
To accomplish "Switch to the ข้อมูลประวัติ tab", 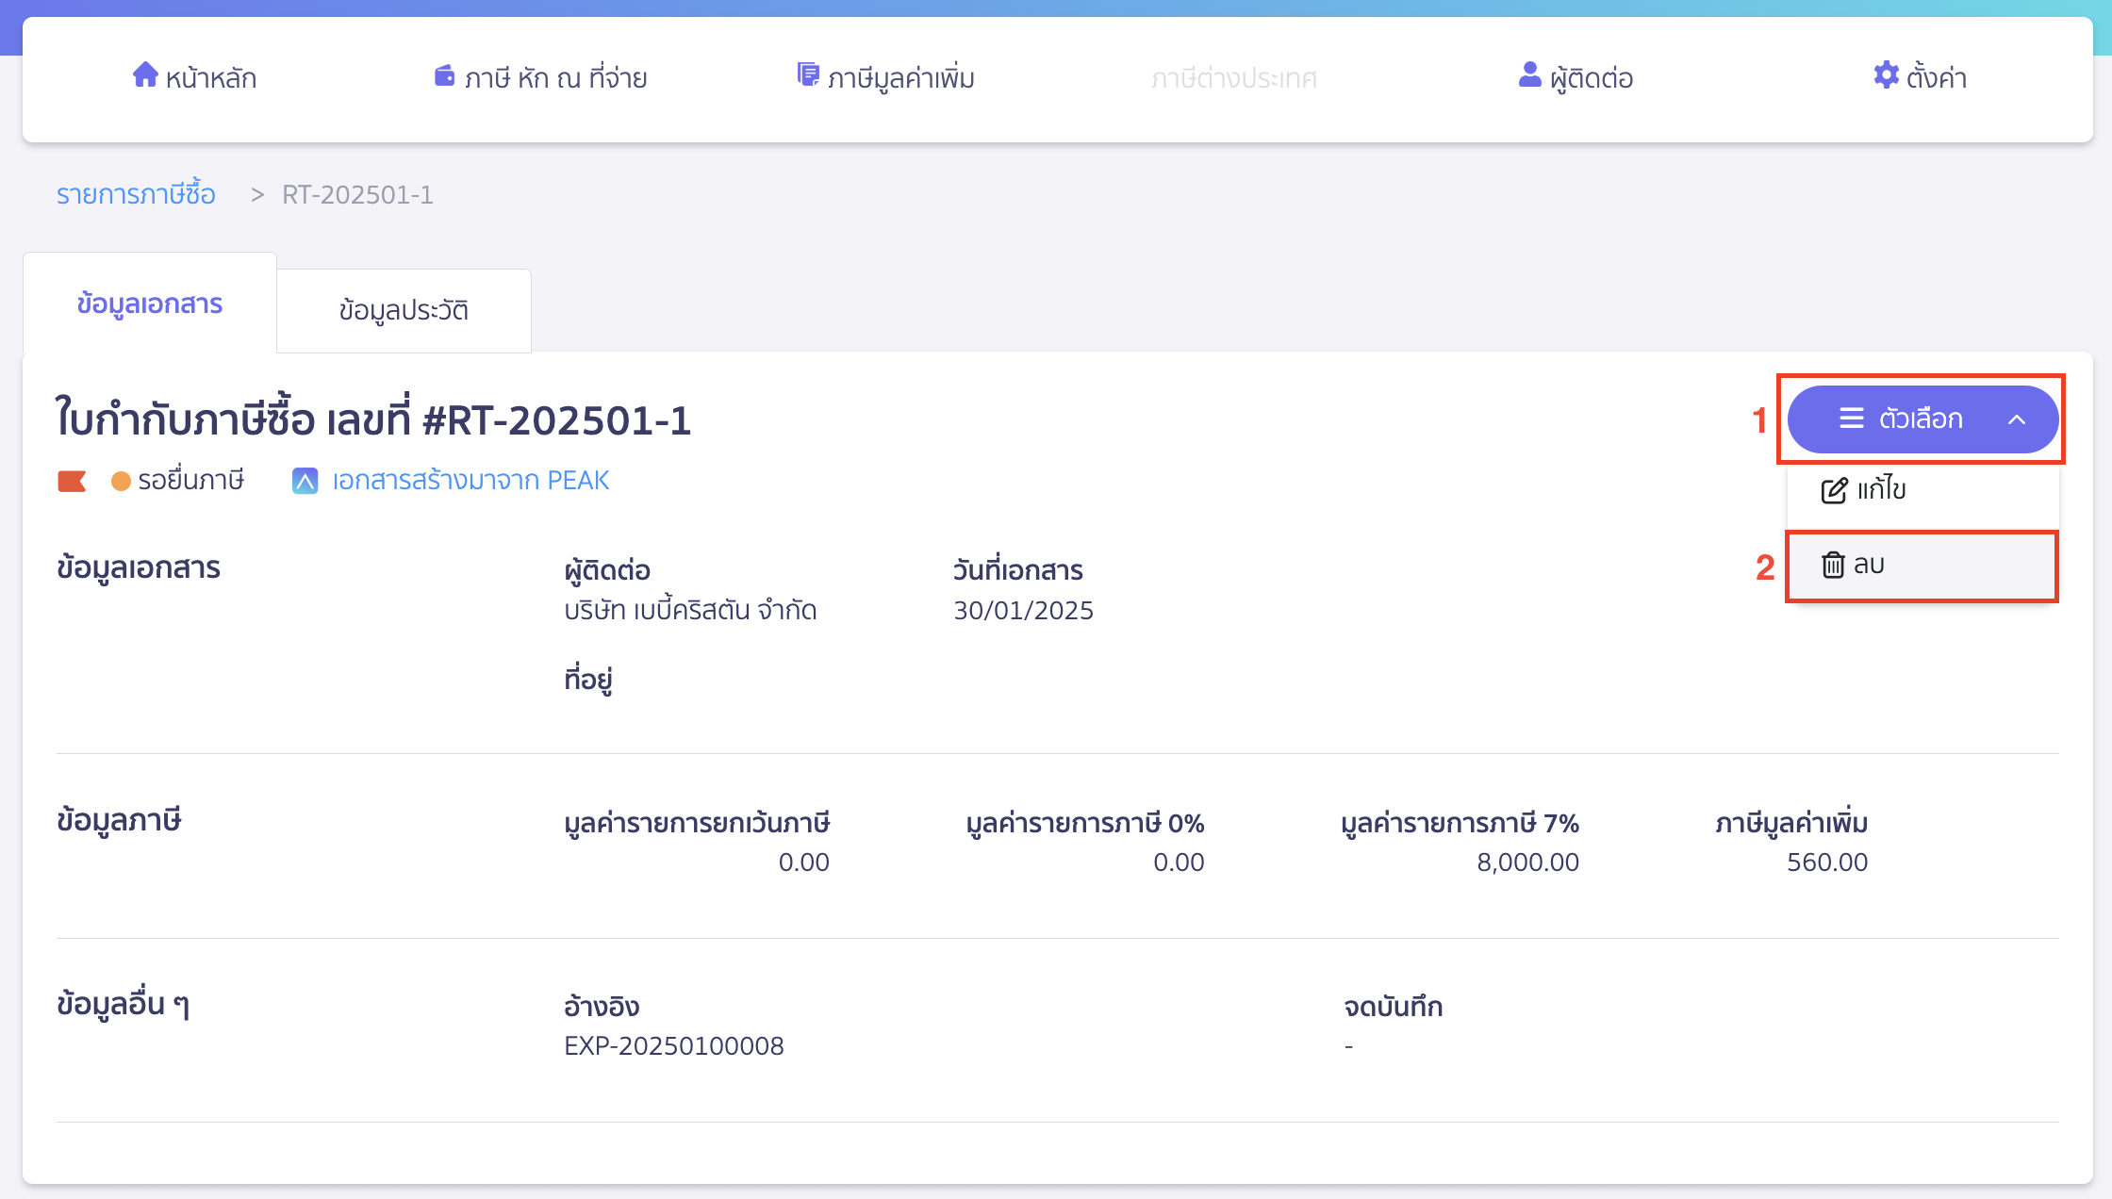I will (x=404, y=310).
